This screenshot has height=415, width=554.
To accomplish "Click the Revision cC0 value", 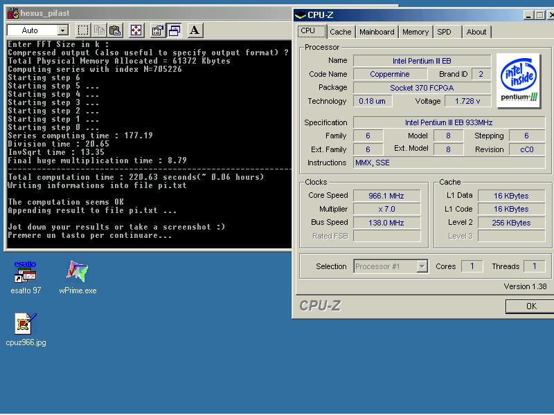I will [x=527, y=149].
